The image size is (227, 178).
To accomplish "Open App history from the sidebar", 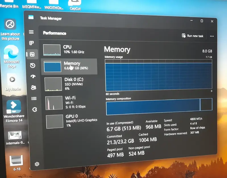I will tap(33, 66).
